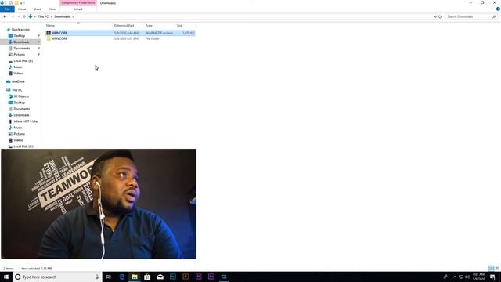Click the Back navigation arrow
501x282 pixels.
(5, 16)
